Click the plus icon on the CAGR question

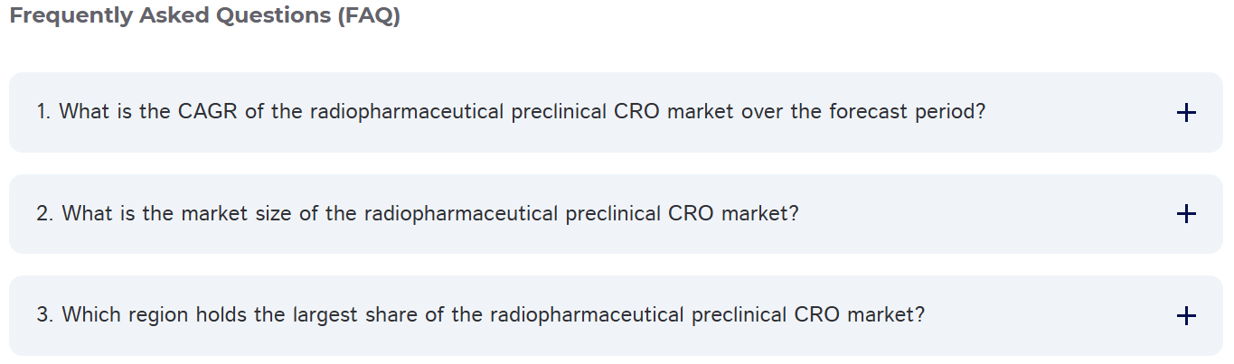pyautogui.click(x=1186, y=113)
